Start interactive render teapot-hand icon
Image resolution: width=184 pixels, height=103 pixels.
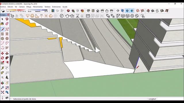click(72, 16)
